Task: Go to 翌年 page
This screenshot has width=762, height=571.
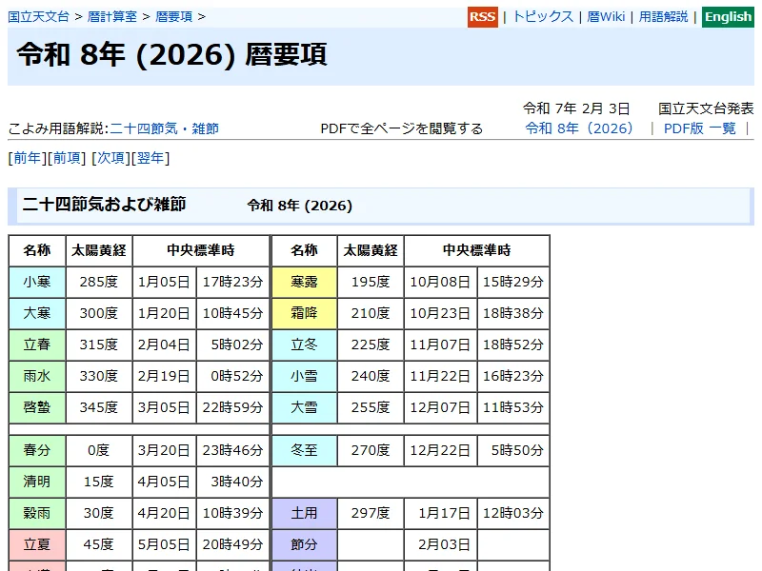Action: [150, 158]
